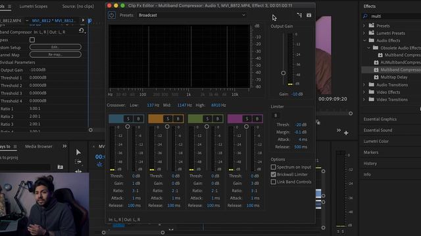The width and height of the screenshot is (421, 236).
Task: Click the icon at the right end of the Clip Fx Editor header
Action: pyautogui.click(x=309, y=15)
